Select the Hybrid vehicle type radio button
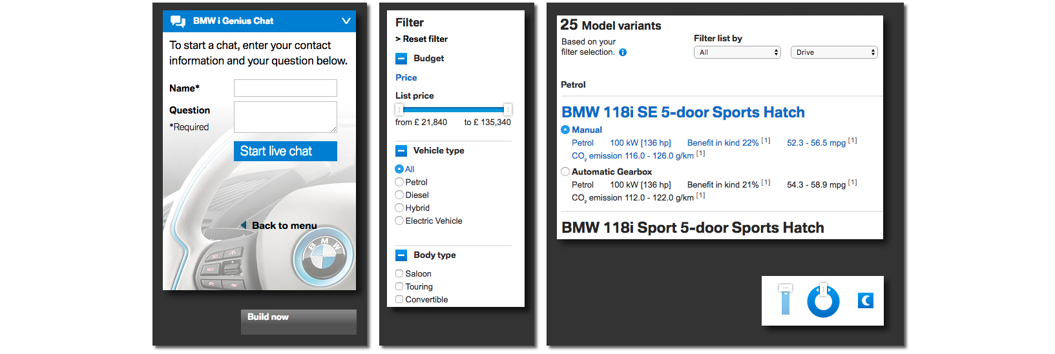This screenshot has height=354, width=1055. 399,208
